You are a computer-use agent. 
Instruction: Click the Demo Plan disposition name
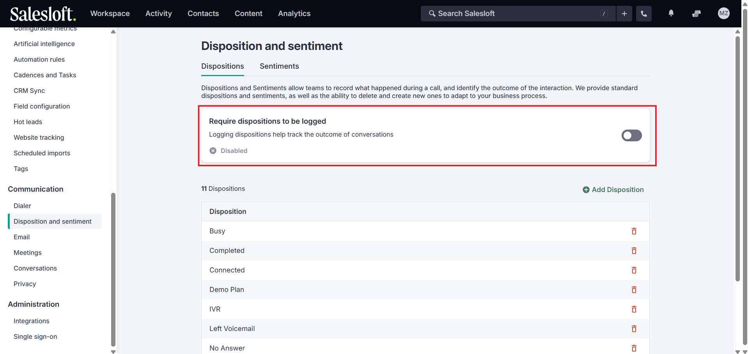[x=227, y=290]
